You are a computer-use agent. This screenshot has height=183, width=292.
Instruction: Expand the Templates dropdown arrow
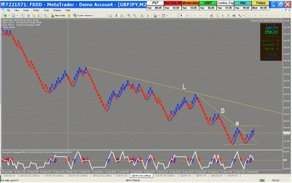coord(167,16)
